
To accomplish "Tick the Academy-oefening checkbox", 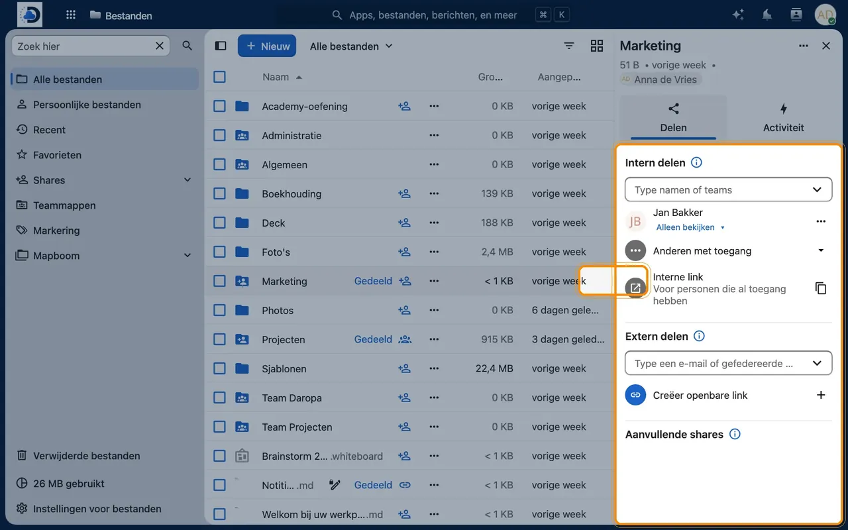I will click(219, 106).
